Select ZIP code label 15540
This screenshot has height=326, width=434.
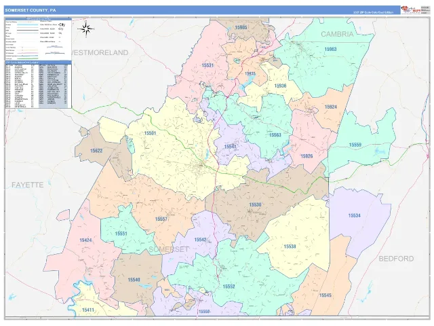(134, 280)
